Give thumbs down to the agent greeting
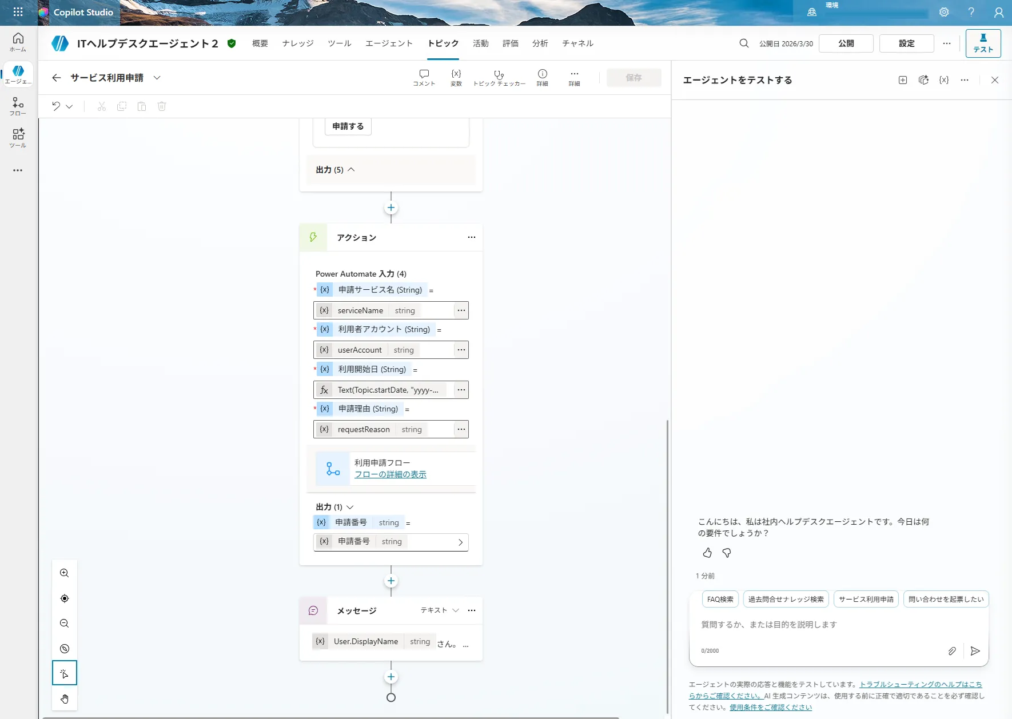 [726, 553]
